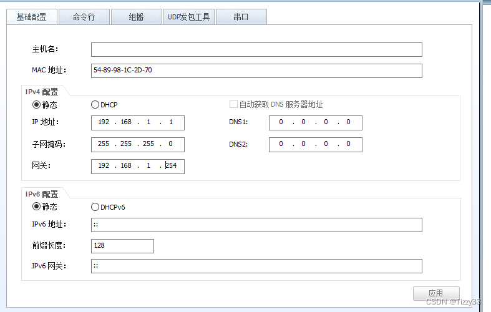Screen dimensions: 491x312
Task: Click the 主机名 input field
Action: (x=256, y=49)
